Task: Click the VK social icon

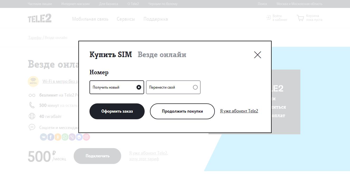Action: 44,137
